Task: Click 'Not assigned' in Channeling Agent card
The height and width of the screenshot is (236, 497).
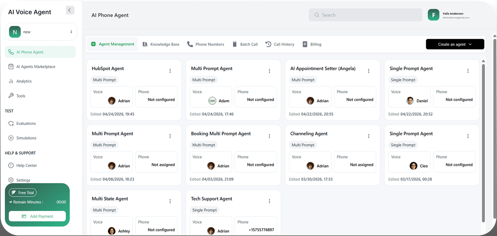Action: coord(362,165)
